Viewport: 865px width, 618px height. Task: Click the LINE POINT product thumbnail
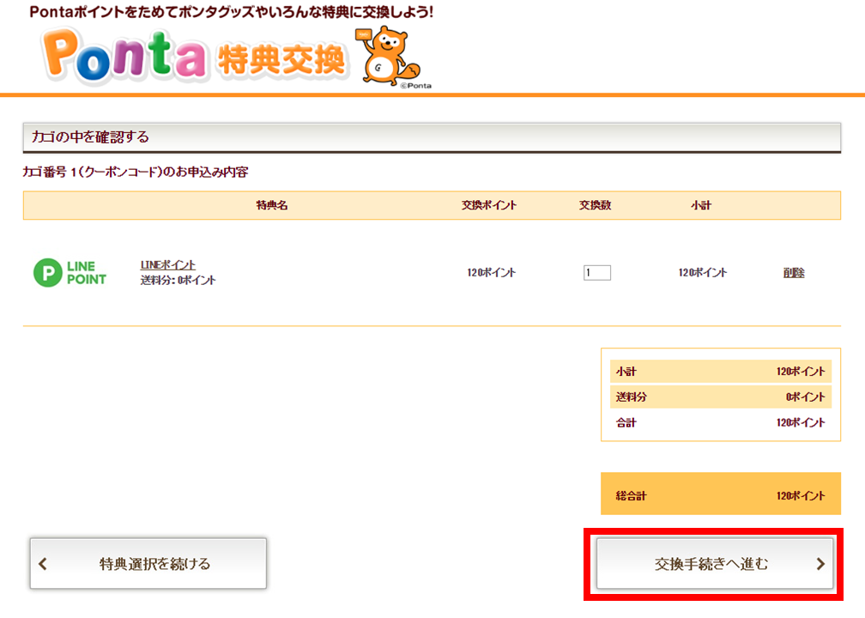point(70,273)
